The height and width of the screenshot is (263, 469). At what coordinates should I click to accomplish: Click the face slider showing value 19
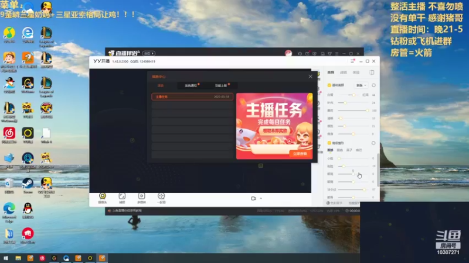coord(354,166)
